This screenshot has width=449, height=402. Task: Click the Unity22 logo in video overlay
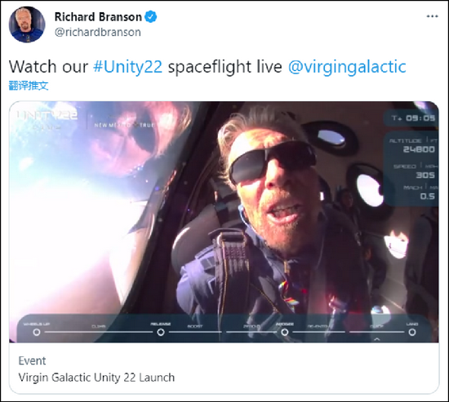47,120
